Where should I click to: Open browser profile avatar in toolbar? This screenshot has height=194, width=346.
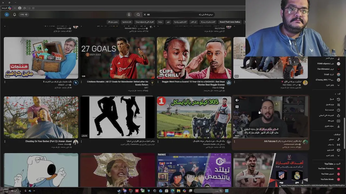[20, 8]
